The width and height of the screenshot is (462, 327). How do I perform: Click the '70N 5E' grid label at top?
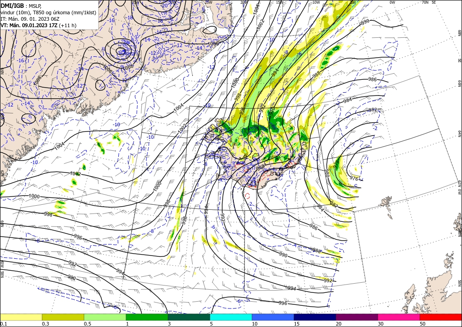[x=429, y=2]
